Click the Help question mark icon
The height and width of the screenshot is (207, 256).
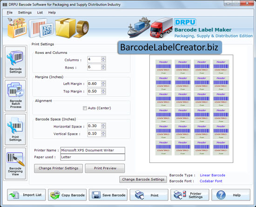[x=221, y=195]
